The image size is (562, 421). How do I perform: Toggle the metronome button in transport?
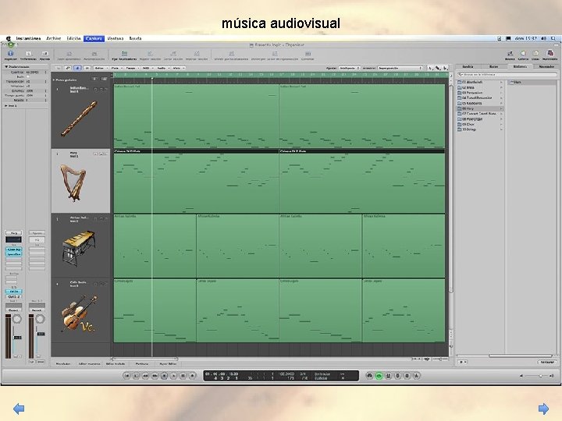(x=416, y=376)
